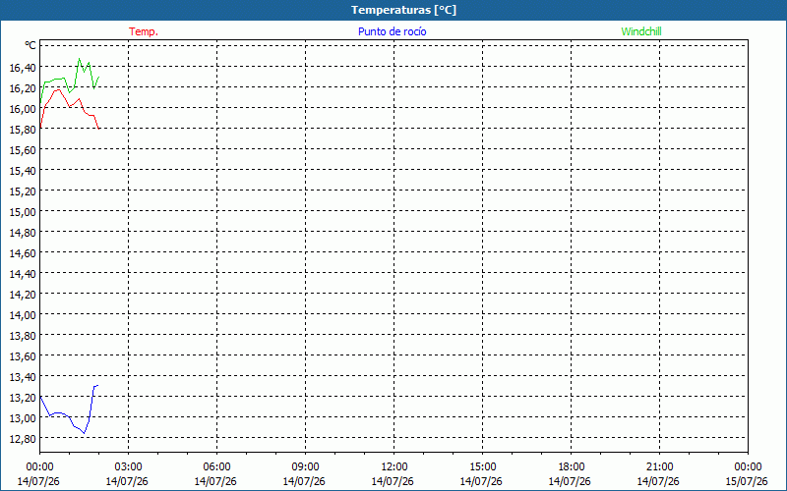Click the "15,20" y-axis value

point(23,191)
